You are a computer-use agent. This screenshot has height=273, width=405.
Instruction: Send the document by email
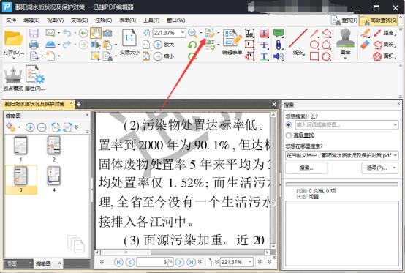50,33
